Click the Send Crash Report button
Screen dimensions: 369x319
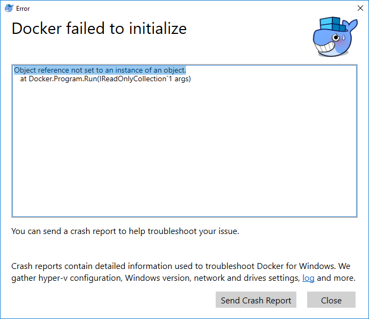click(256, 300)
